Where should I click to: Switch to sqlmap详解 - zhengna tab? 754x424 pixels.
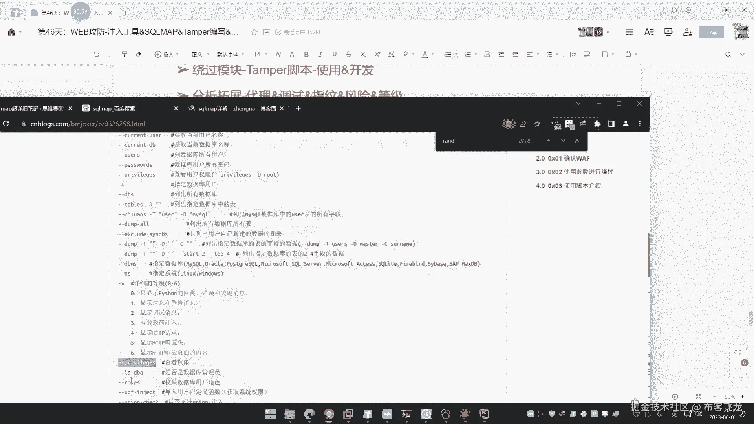point(237,108)
